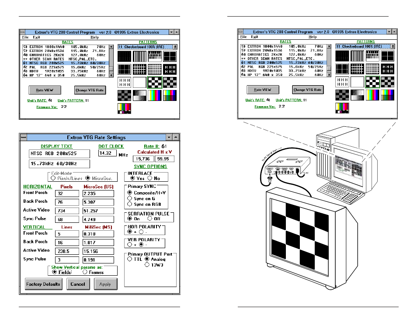Pick the grayscale ramp pattern in left Control Program window

pos(139,95)
